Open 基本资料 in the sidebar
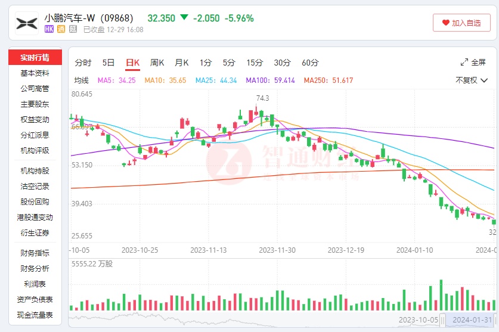499x332 pixels. [35, 73]
